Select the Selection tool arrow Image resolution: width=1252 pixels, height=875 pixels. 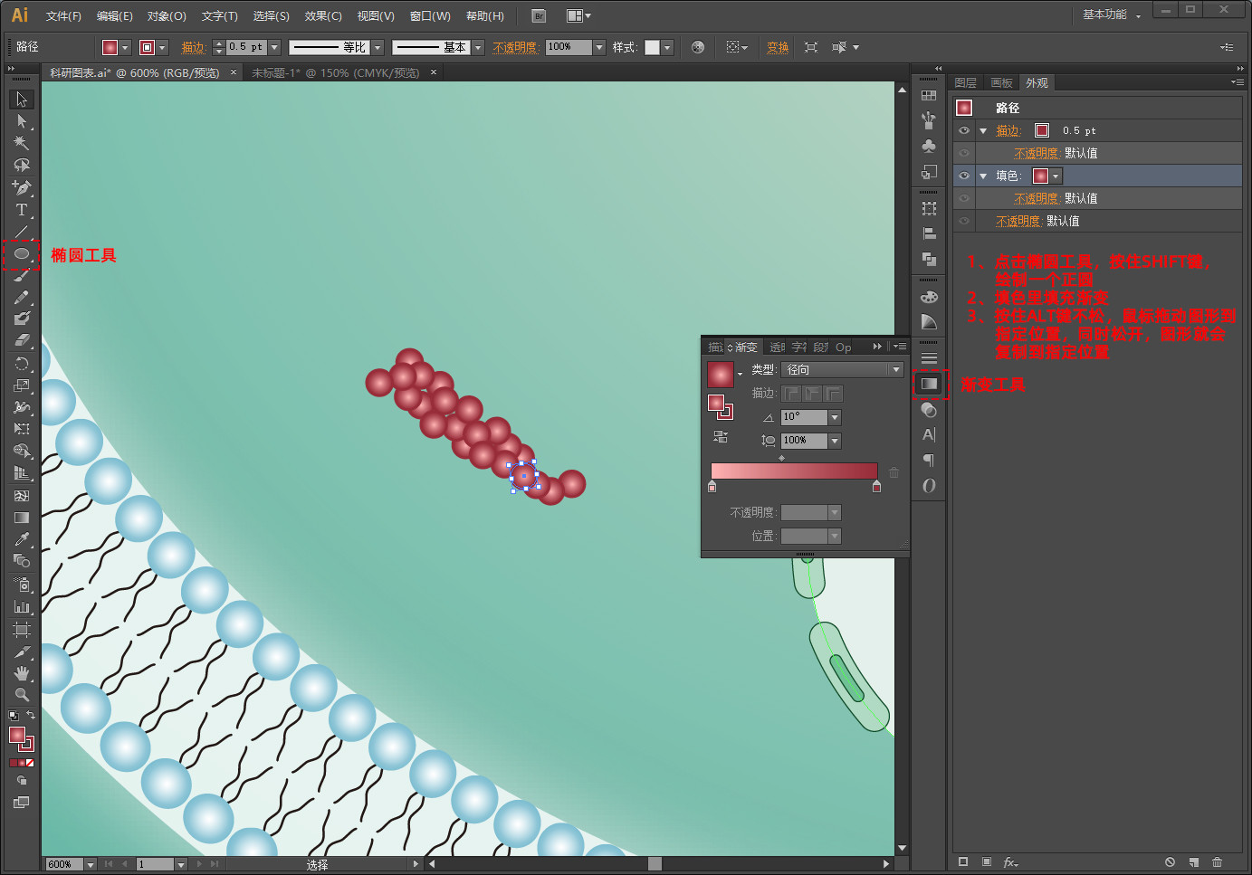[x=22, y=100]
